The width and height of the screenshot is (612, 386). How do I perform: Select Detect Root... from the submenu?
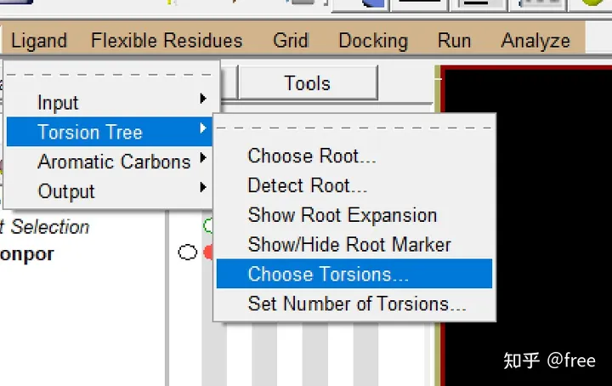coord(308,185)
